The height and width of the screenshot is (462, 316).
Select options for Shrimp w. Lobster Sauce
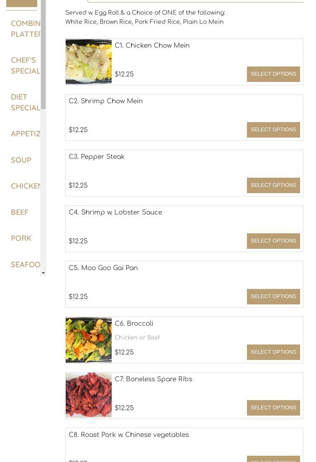pyautogui.click(x=273, y=241)
